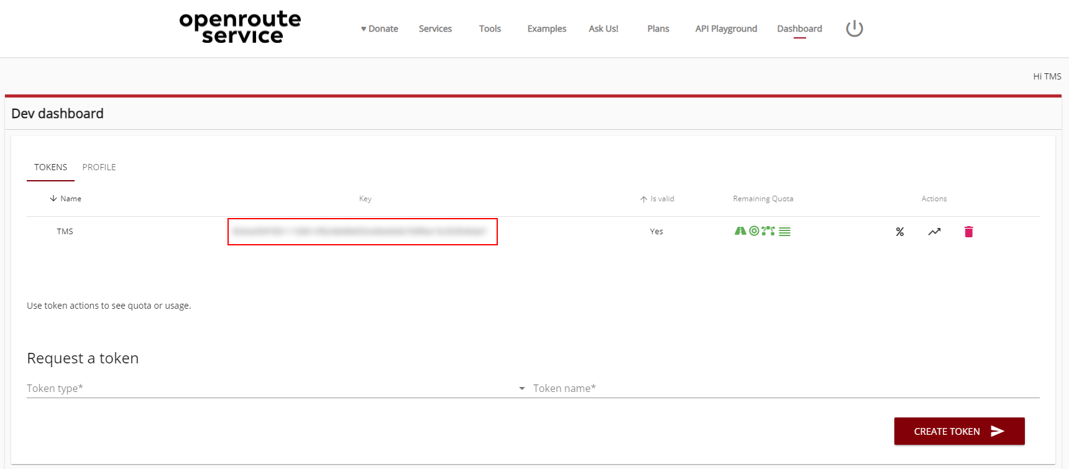Delete the TMS token with trash icon
The image size is (1069, 469).
pyautogui.click(x=968, y=232)
